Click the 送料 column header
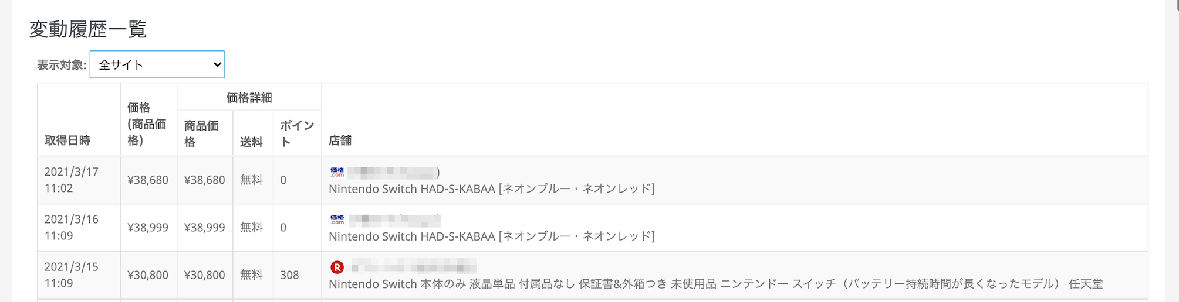The image size is (1179, 302). [x=251, y=142]
